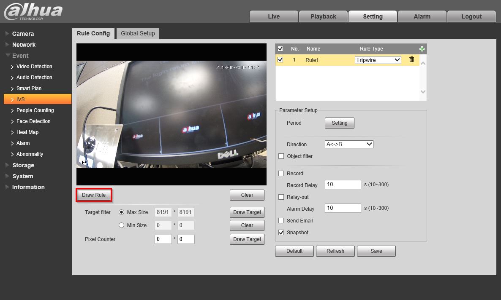The height and width of the screenshot is (300, 501).
Task: Click the Dahua logo
Action: point(33,11)
